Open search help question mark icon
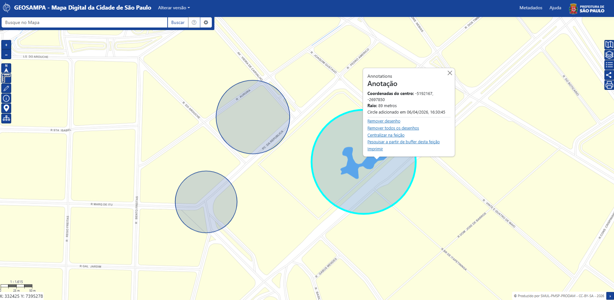614x300 pixels. pyautogui.click(x=194, y=22)
